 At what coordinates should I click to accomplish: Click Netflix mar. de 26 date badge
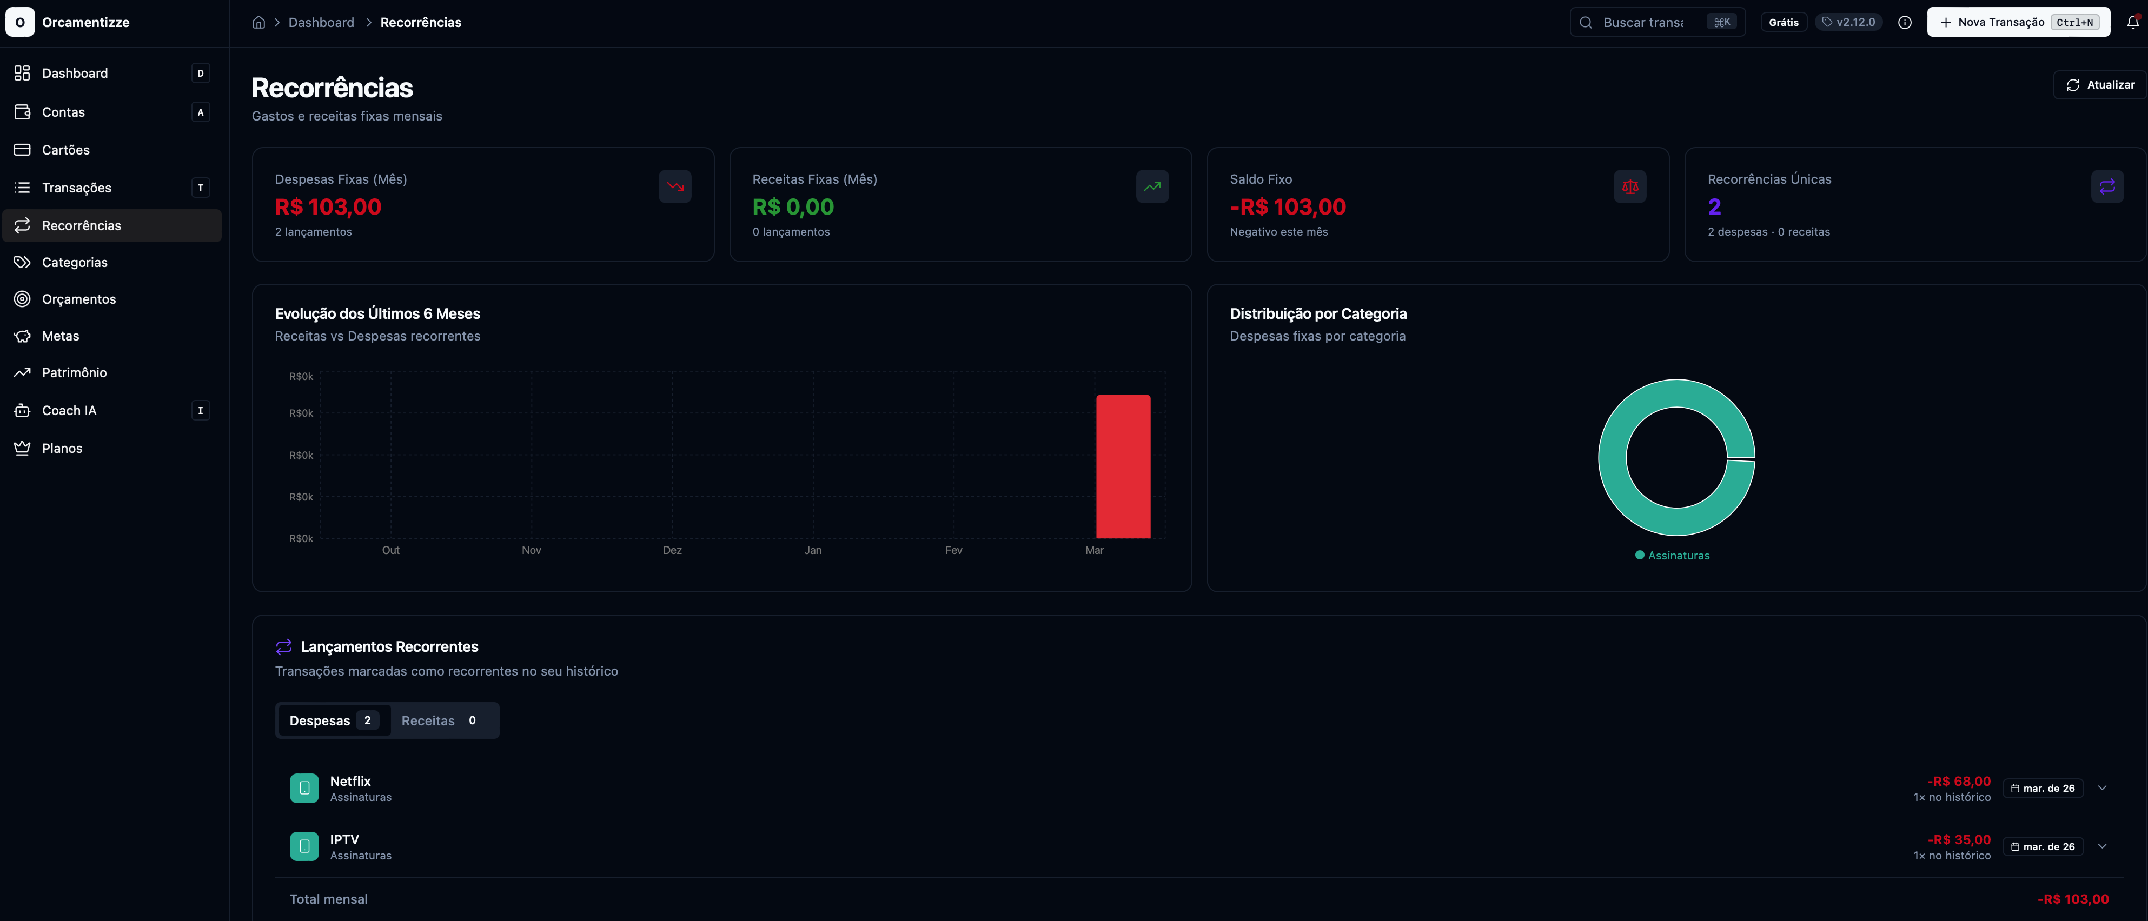(2042, 789)
